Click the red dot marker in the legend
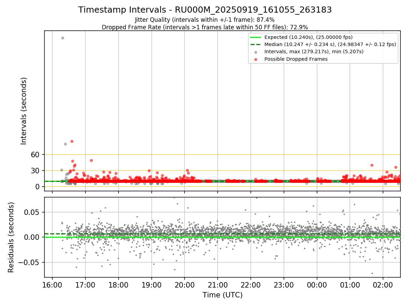This screenshot has height=307, width=410. point(256,59)
